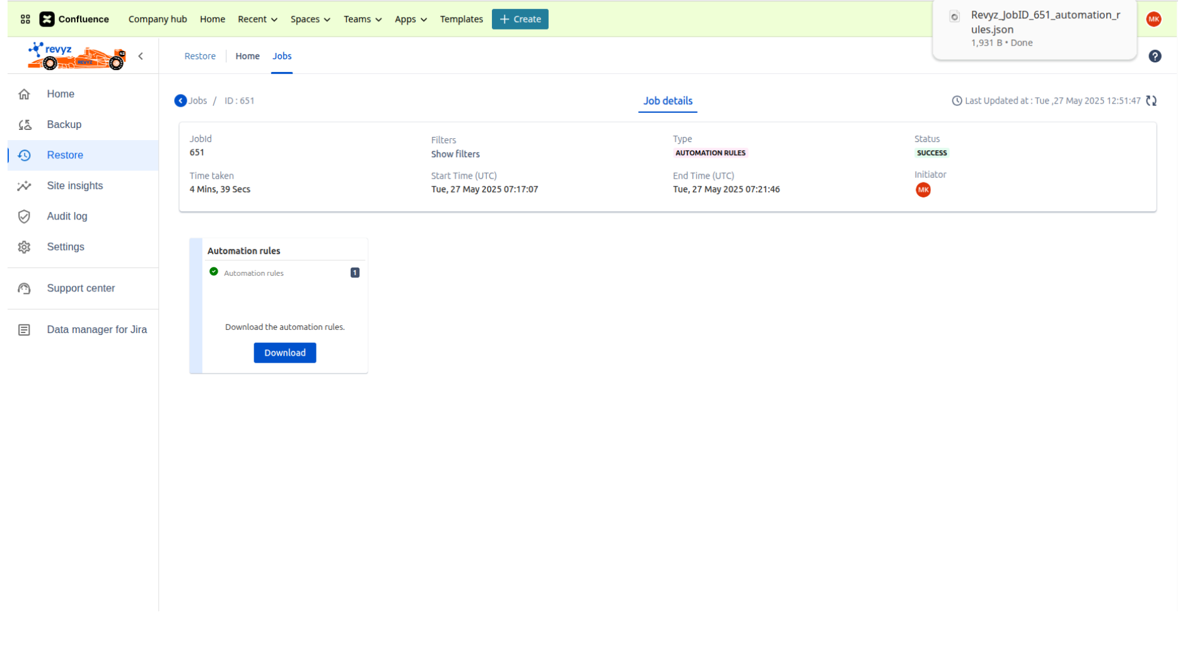Open Site insights from the sidebar

pos(74,185)
